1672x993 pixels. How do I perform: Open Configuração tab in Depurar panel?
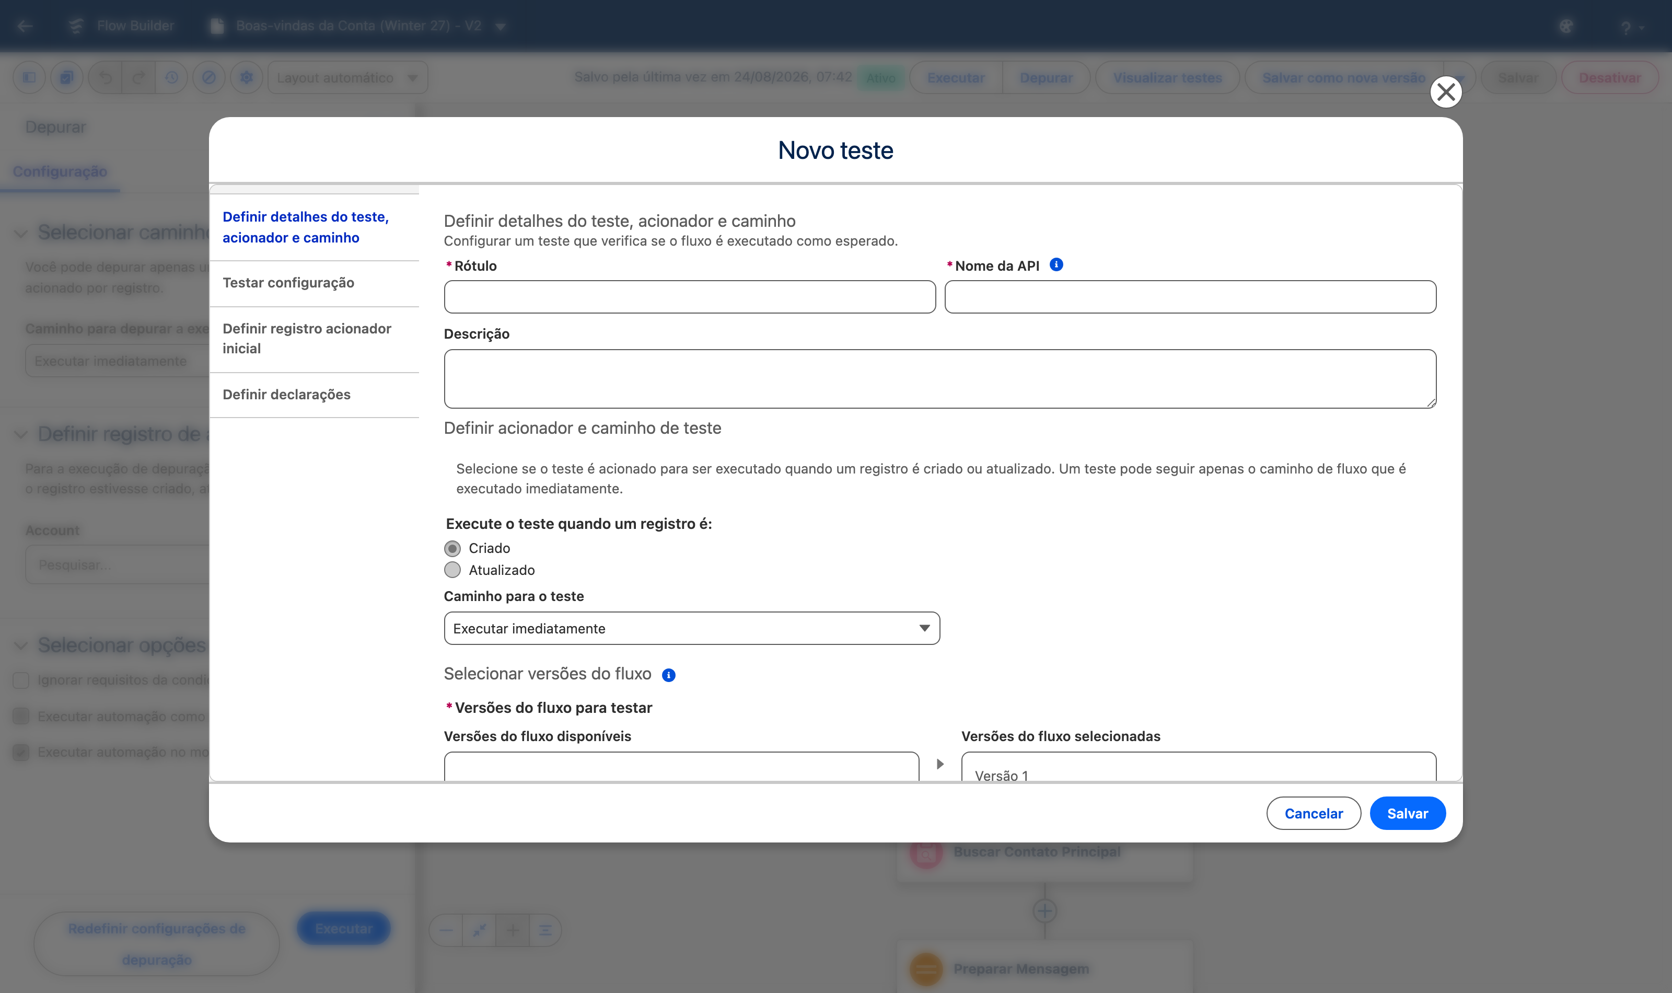(x=60, y=171)
